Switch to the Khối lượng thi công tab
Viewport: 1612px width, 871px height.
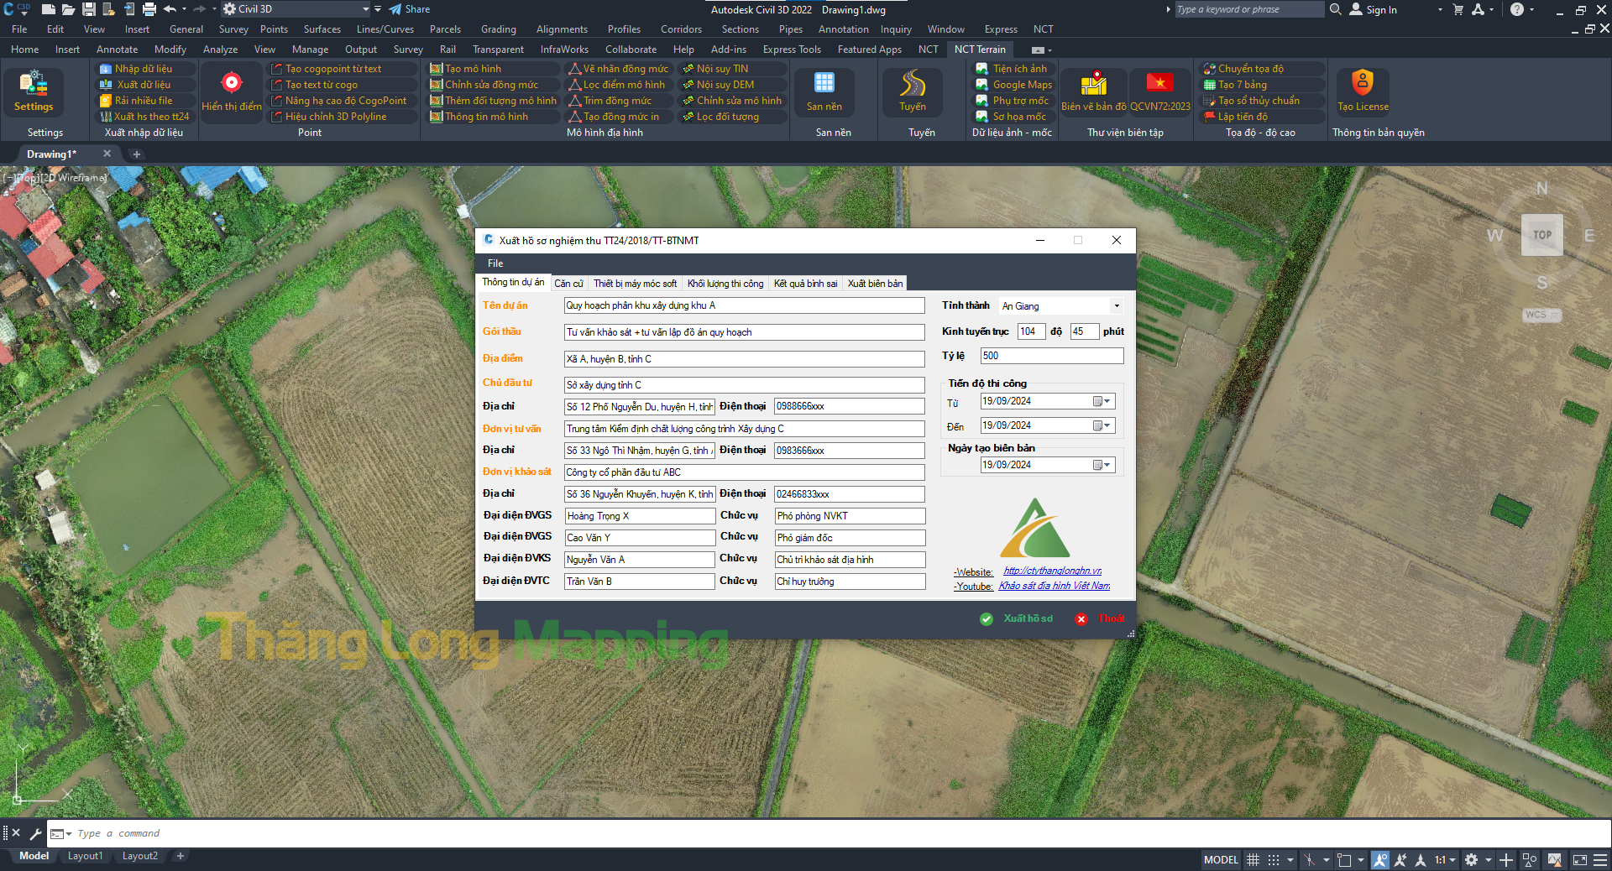[x=725, y=284]
